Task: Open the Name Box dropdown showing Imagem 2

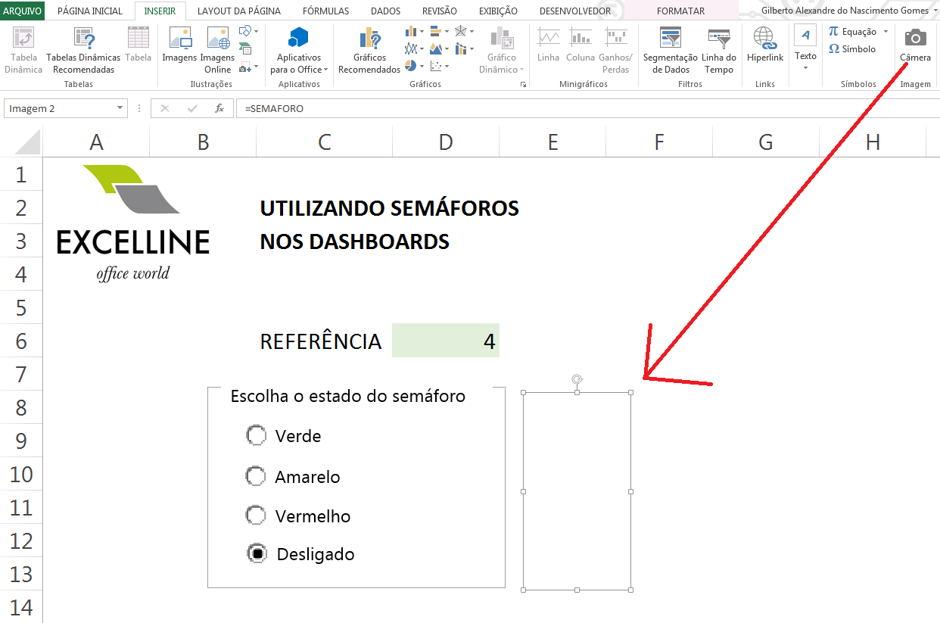Action: point(120,107)
